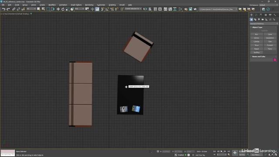Toggle the Percent Snap button
Viewport: 279px width, 157px height.
[112, 9]
